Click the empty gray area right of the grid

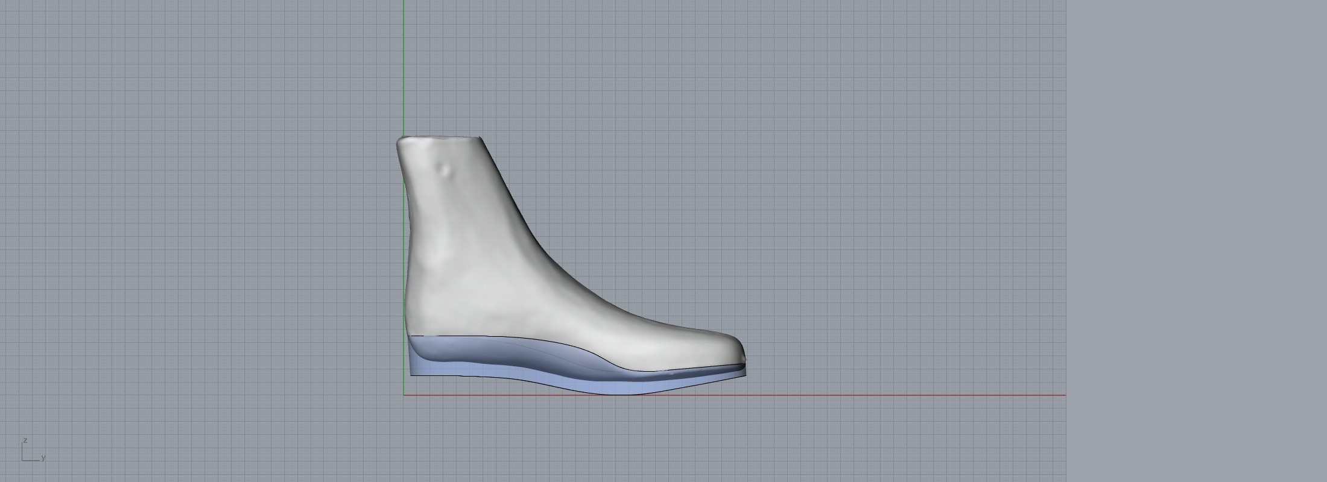(1194, 241)
